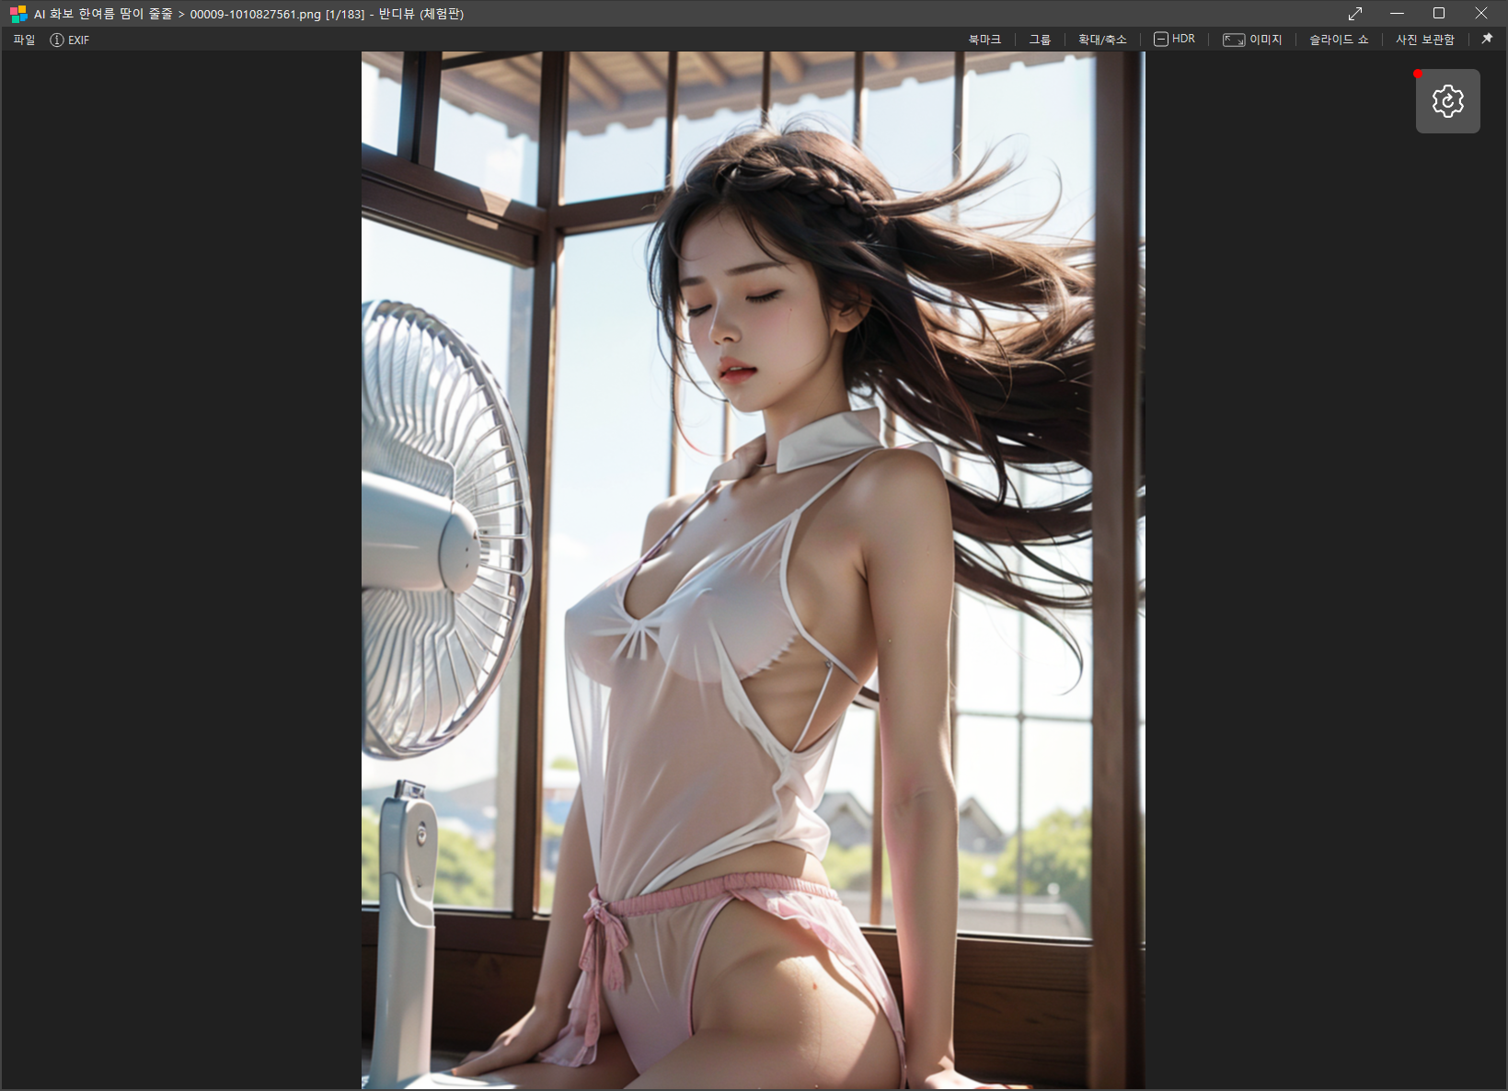1508x1091 pixels.
Task: Open the gear update settings button
Action: tap(1447, 101)
